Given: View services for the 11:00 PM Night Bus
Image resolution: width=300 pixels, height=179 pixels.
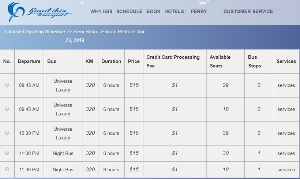Looking at the screenshot, I should click(286, 153).
